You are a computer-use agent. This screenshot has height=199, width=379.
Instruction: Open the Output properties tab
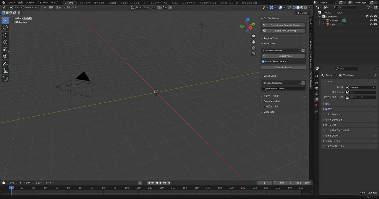tap(317, 88)
